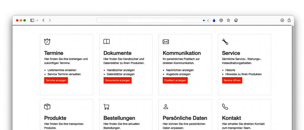Viewport: 304px width, 130px height.
Task: Click the Handbücher anzeigen list item
Action: pos(121,70)
